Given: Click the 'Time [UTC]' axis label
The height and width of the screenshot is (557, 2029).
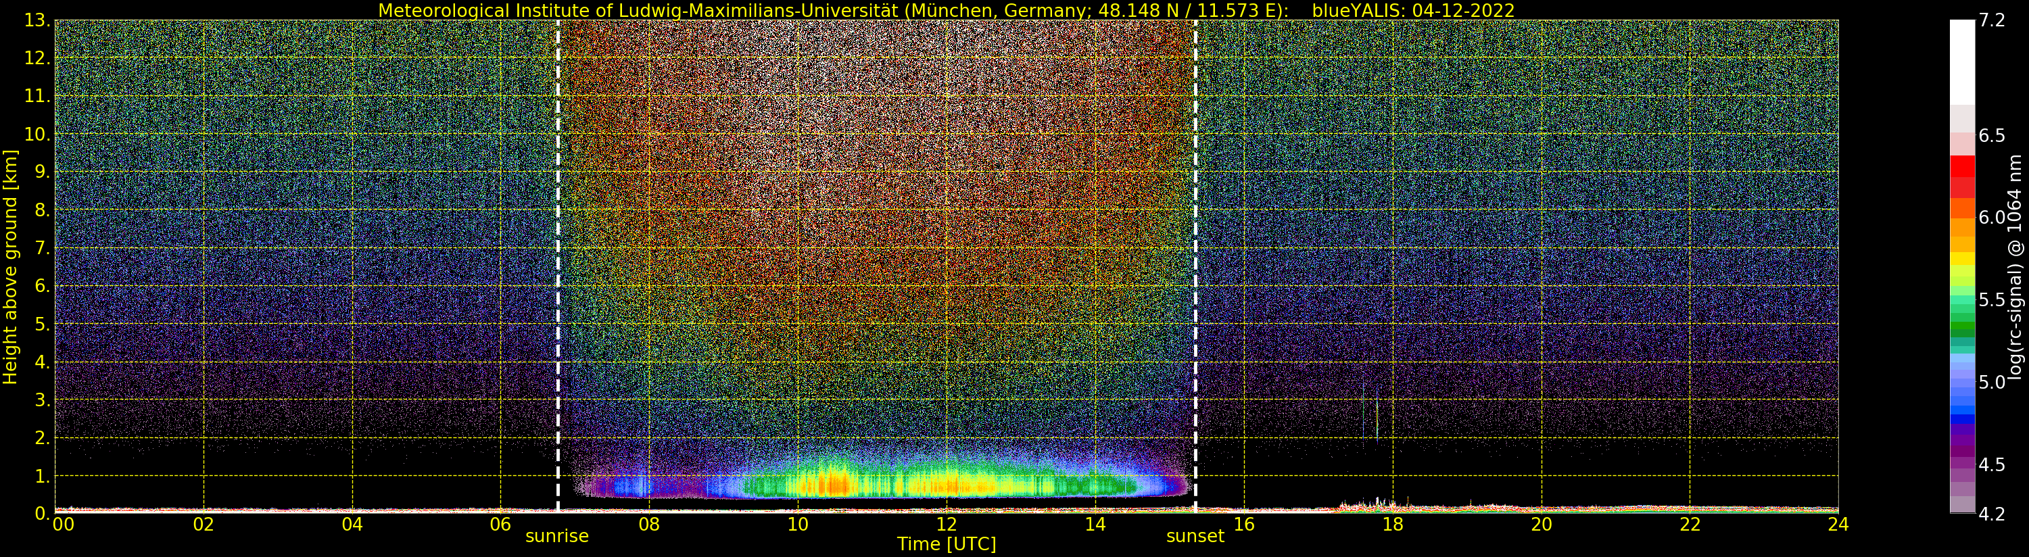Looking at the screenshot, I should point(947,543).
